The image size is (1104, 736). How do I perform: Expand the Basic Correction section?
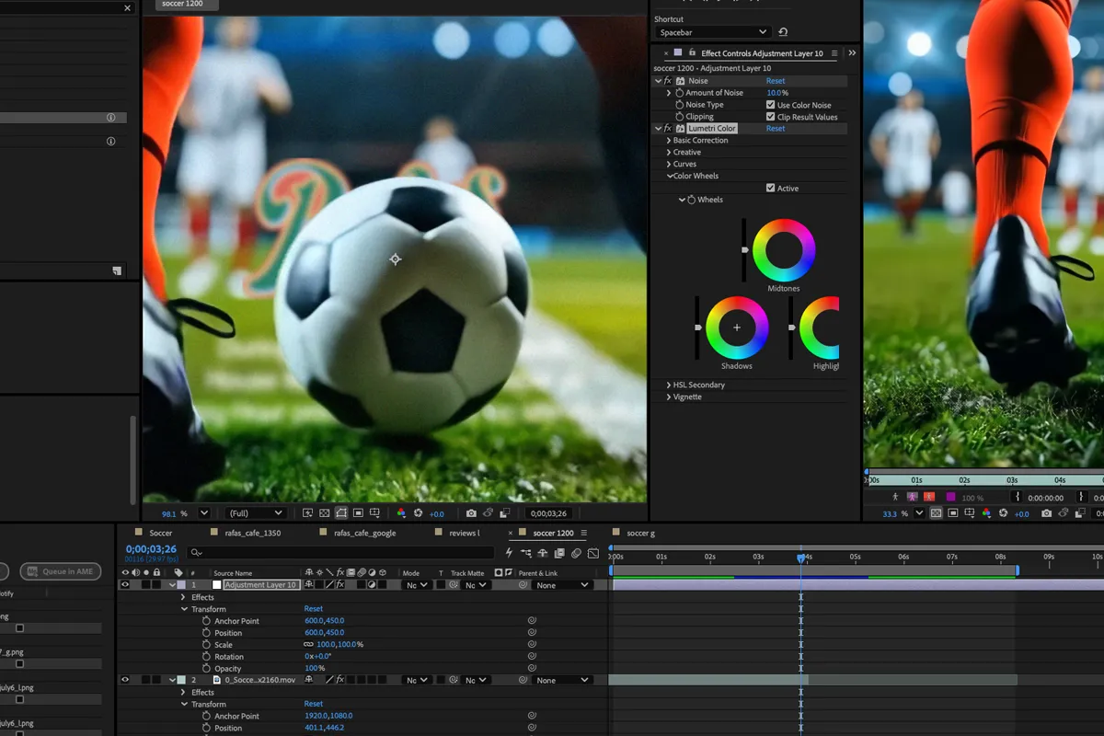pyautogui.click(x=669, y=141)
